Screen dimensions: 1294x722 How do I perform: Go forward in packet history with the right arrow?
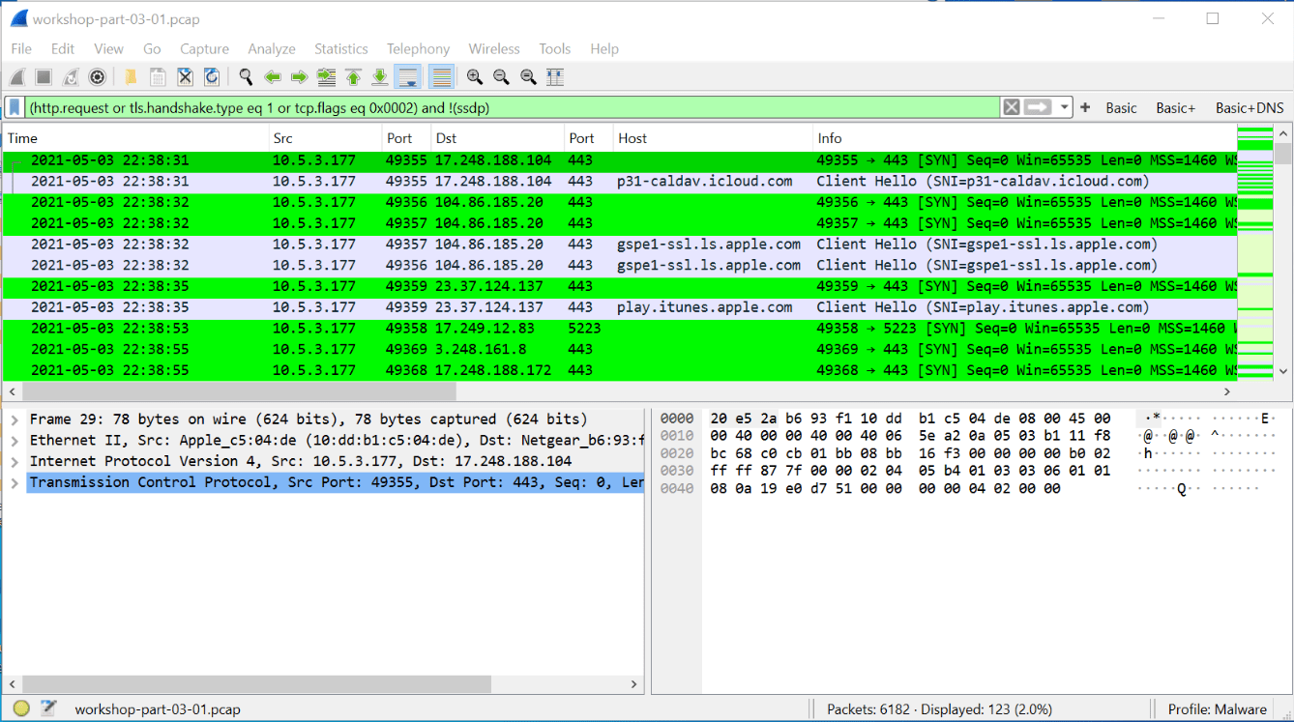coord(300,77)
